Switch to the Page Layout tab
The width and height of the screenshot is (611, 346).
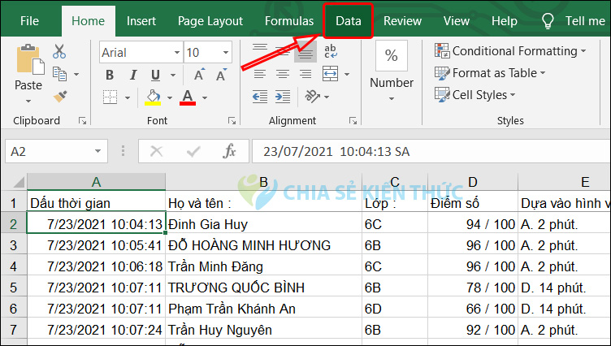click(x=210, y=21)
